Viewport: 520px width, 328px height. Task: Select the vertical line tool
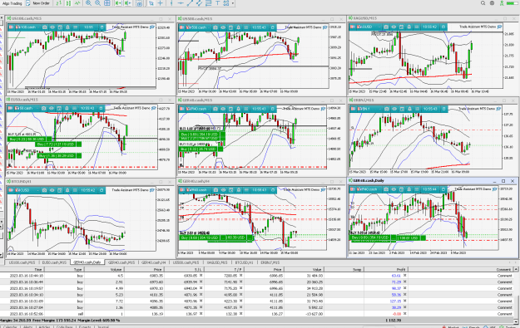coord(171,3)
